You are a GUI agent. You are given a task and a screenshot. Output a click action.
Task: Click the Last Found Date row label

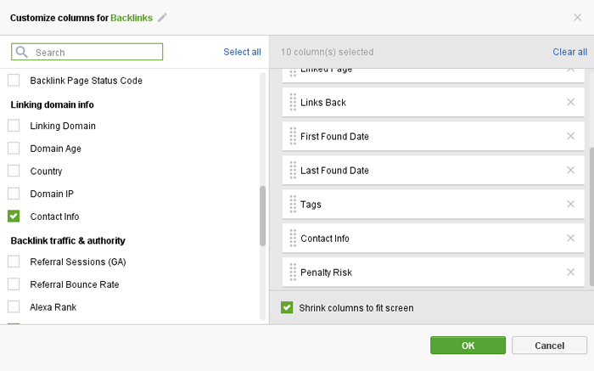pos(334,171)
